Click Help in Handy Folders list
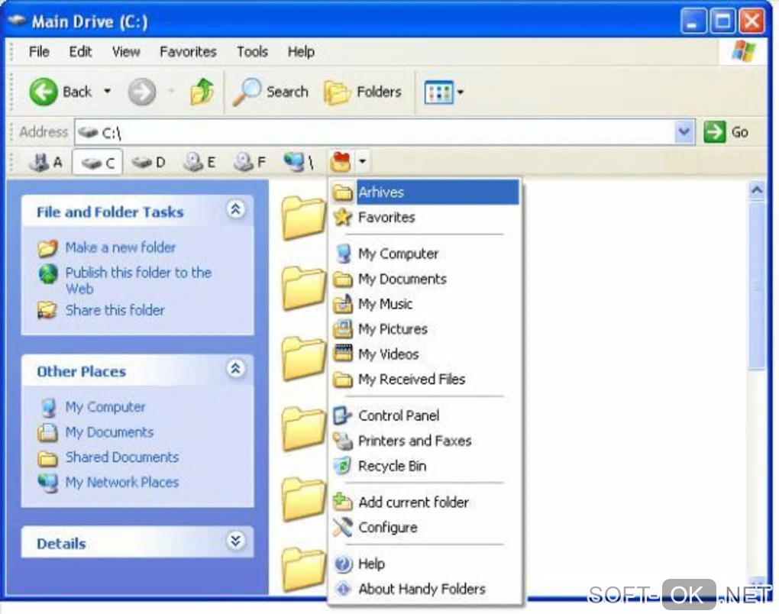This screenshot has width=779, height=614. tap(425, 564)
